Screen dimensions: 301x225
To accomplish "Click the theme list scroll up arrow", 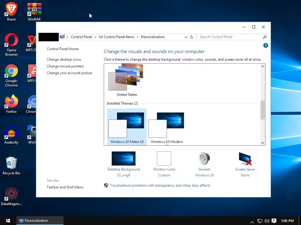I will (262, 66).
